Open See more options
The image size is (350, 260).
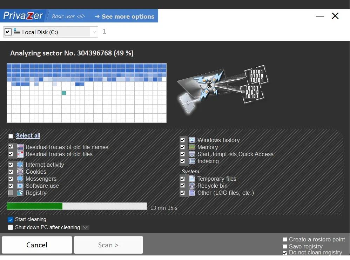pyautogui.click(x=124, y=16)
